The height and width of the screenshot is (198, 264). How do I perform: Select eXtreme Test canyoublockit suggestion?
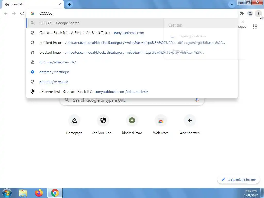pos(132,92)
